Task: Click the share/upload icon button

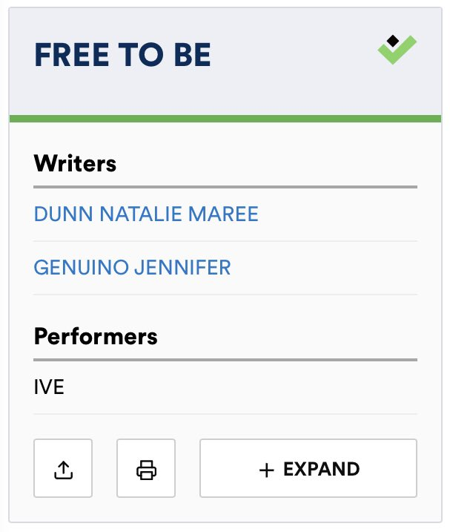Action: [63, 468]
